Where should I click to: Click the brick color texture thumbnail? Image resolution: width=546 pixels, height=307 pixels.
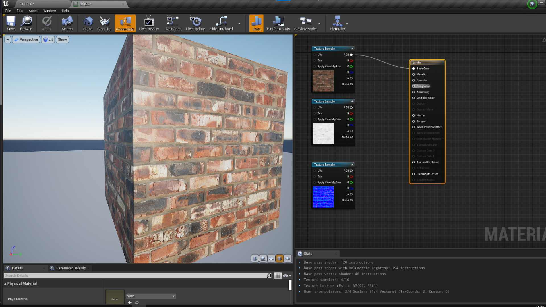pyautogui.click(x=323, y=81)
